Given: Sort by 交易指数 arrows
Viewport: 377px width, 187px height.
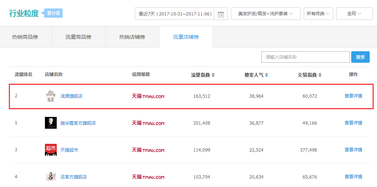Looking at the screenshot, I should pos(320,75).
